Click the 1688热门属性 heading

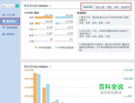32,13
